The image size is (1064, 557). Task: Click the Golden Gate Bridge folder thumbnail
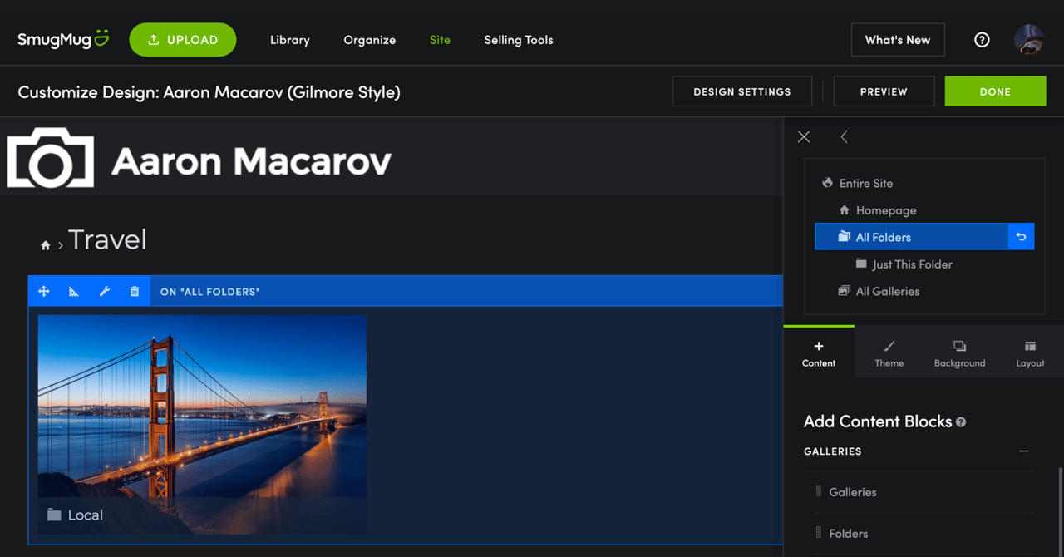tap(201, 424)
